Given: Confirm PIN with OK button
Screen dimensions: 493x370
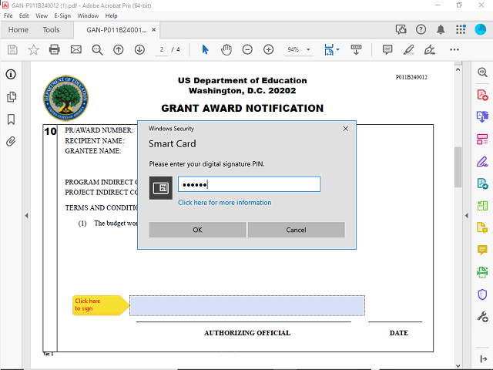Looking at the screenshot, I should pyautogui.click(x=197, y=230).
